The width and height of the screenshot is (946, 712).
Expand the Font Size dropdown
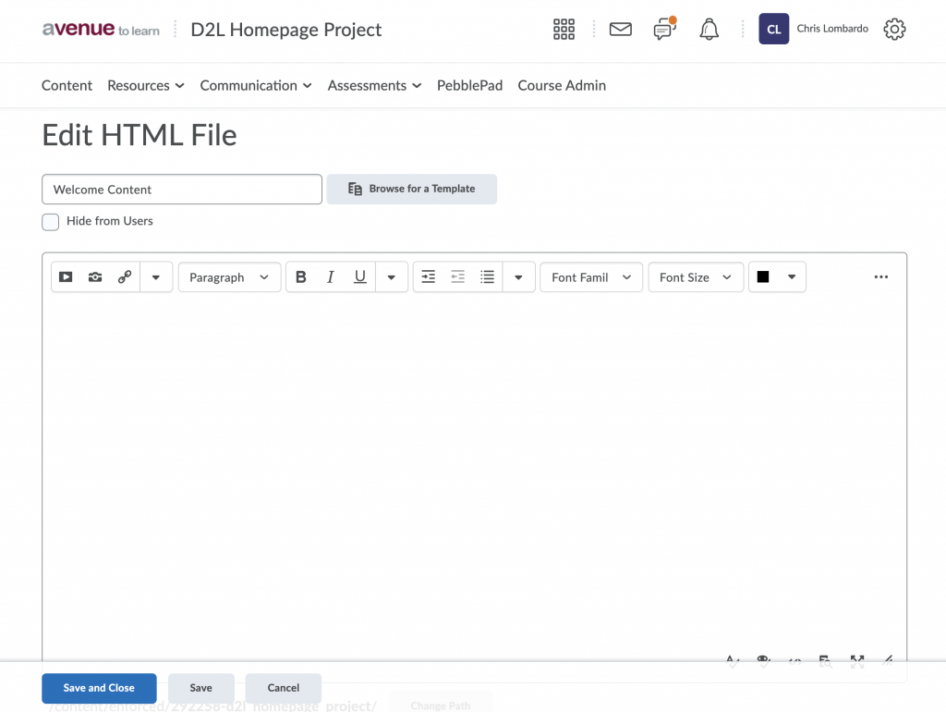click(696, 276)
